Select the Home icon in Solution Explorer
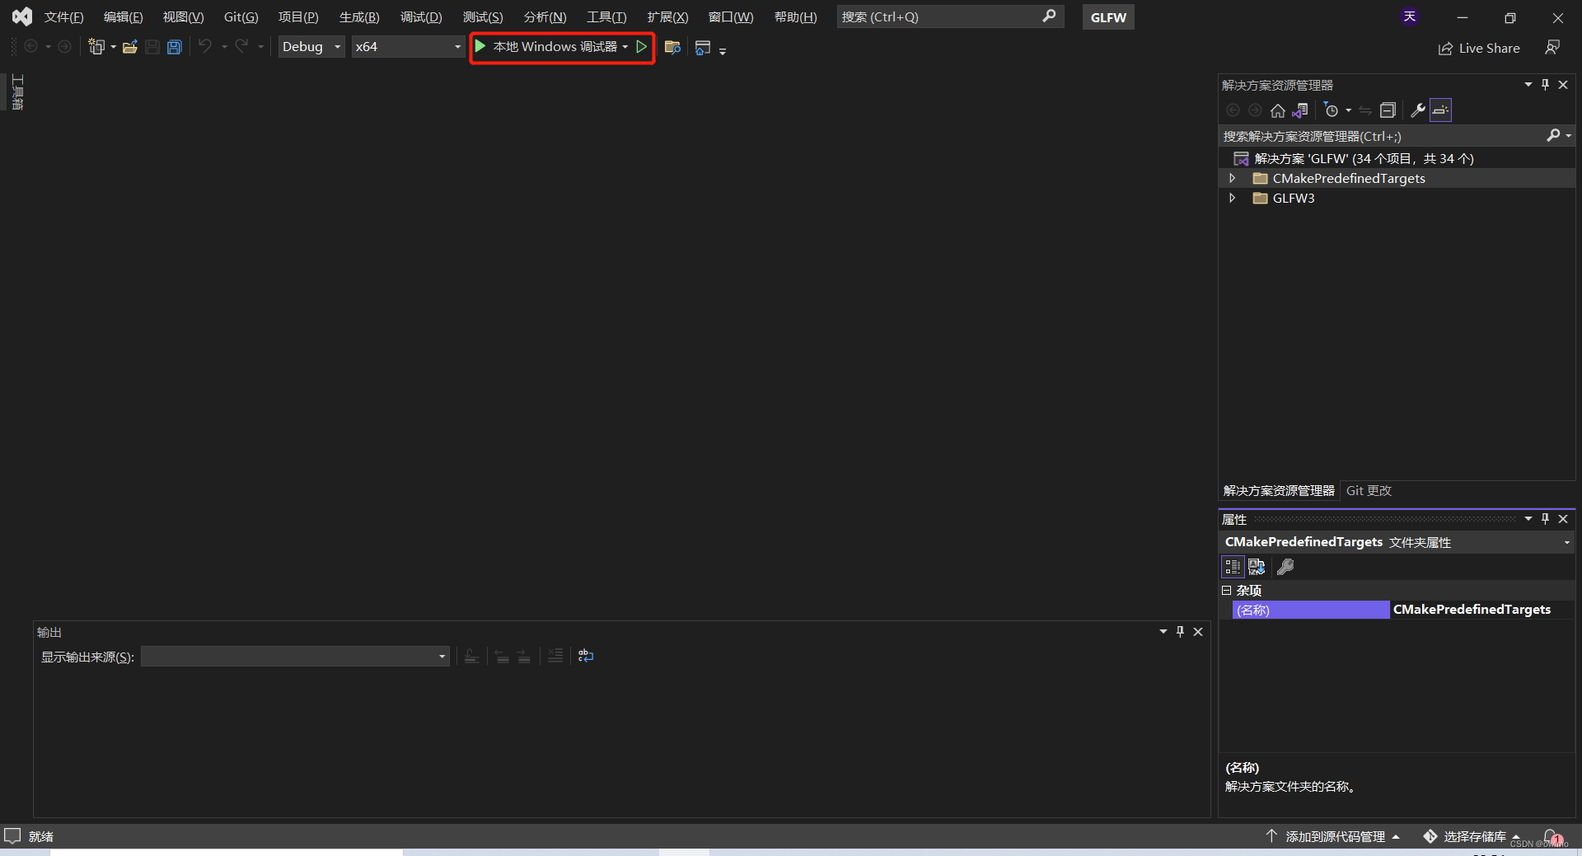This screenshot has height=856, width=1582. tap(1278, 110)
